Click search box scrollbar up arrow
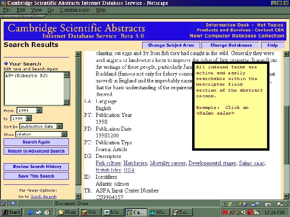The image size is (290, 217). (66, 75)
